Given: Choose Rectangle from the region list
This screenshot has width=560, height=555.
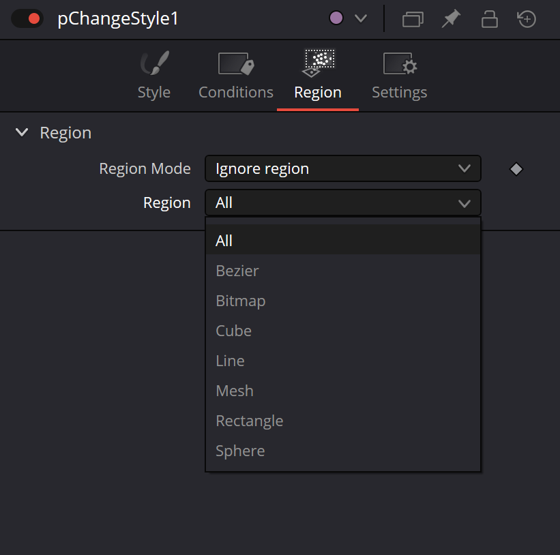Looking at the screenshot, I should pos(343,421).
